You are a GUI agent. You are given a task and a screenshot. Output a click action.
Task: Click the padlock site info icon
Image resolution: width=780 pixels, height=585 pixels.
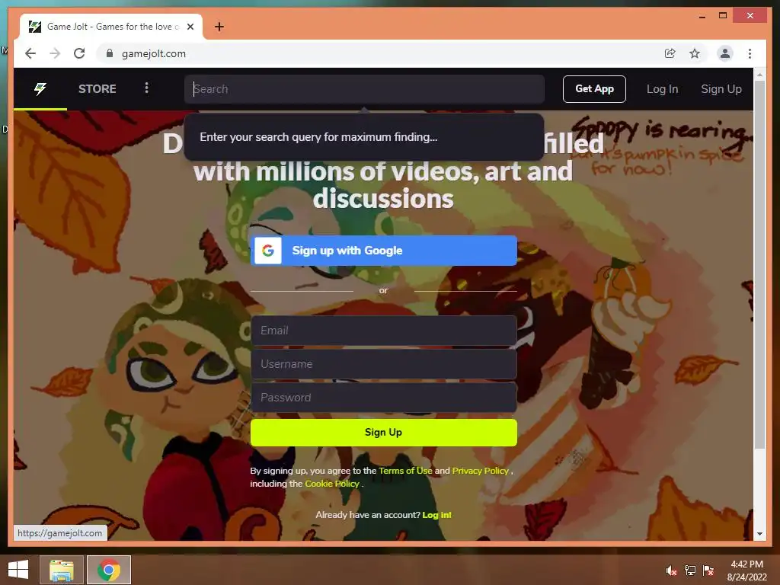coord(110,53)
